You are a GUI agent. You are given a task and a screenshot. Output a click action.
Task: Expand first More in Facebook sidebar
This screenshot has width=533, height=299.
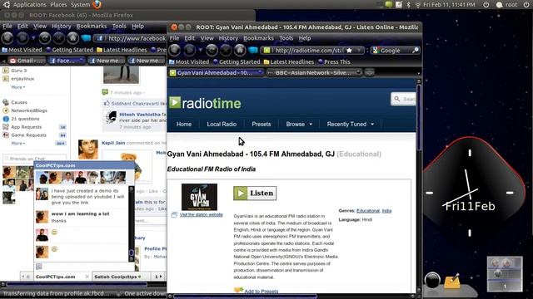[18, 87]
